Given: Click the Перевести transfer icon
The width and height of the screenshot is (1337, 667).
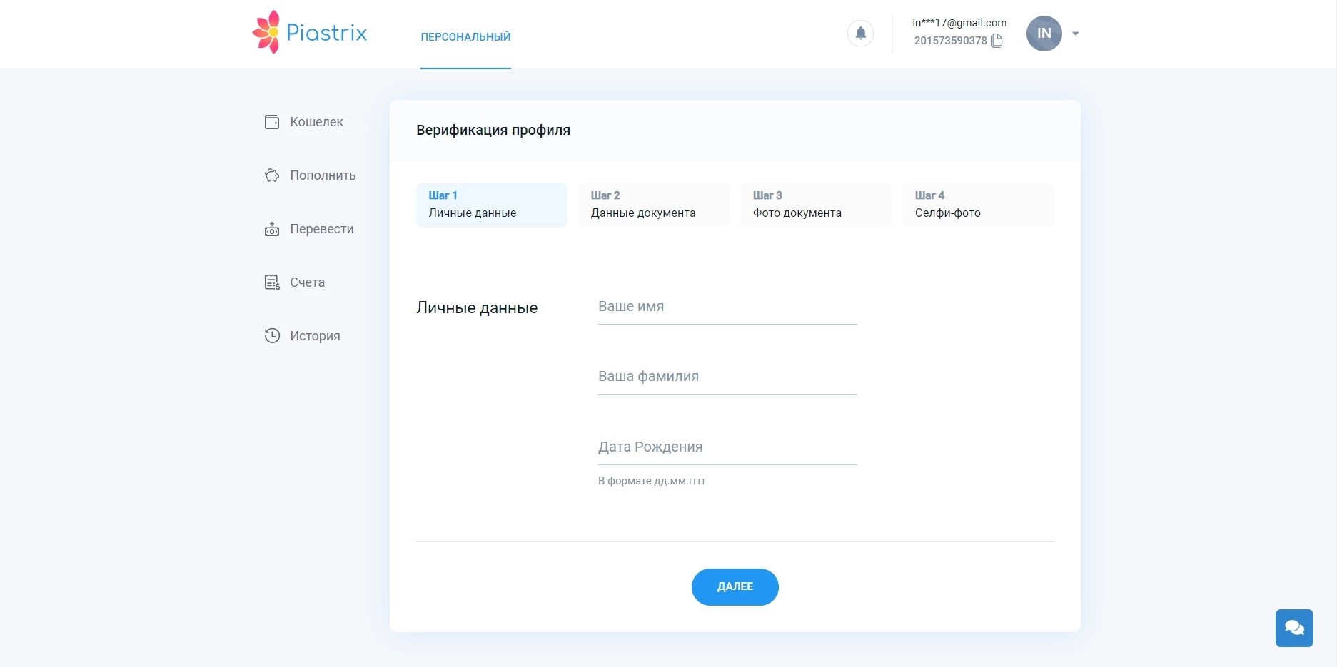Looking at the screenshot, I should coord(272,229).
